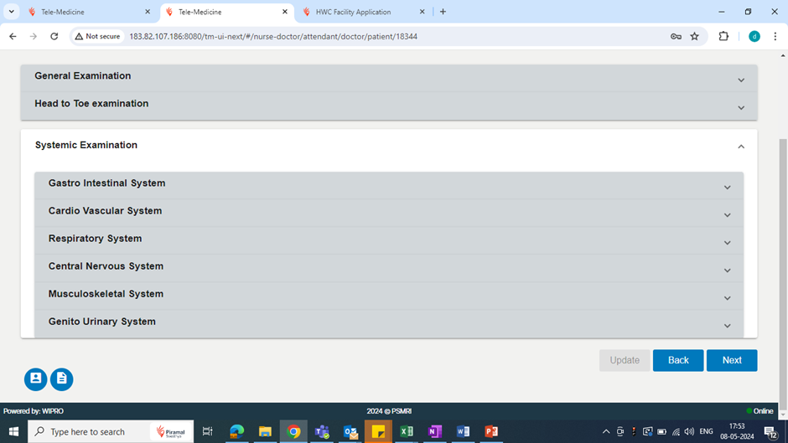Click the Update button
The image size is (788, 443).
tap(625, 360)
